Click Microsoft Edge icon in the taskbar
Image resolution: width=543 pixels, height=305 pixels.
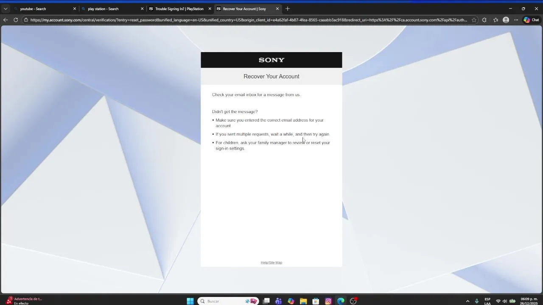pos(341,301)
